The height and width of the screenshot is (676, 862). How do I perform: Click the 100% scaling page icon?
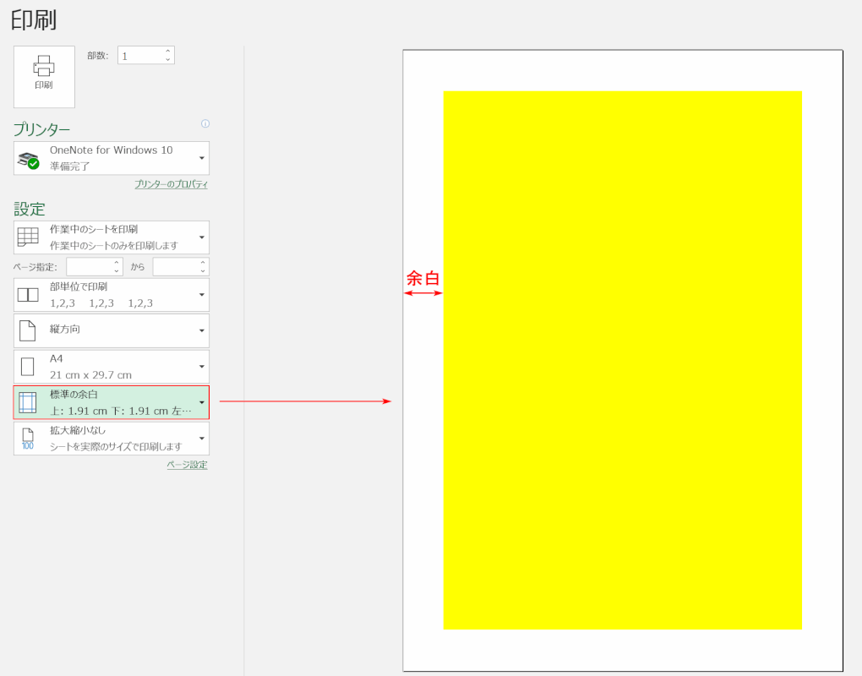[28, 439]
